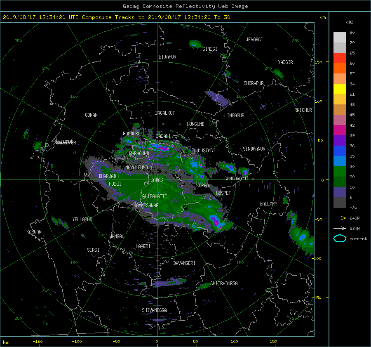Click the GADAG label at radar center

click(157, 180)
